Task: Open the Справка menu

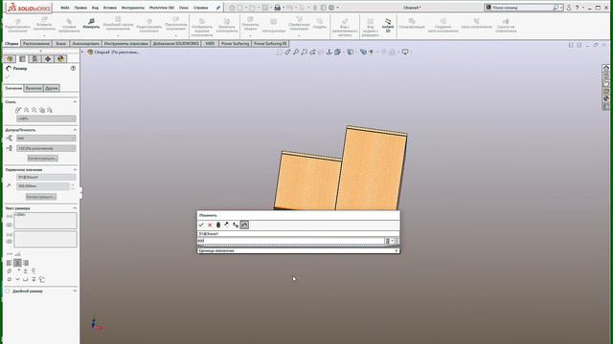Action: [200, 8]
